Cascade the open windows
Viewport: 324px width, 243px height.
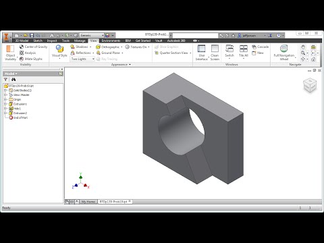click(x=261, y=47)
